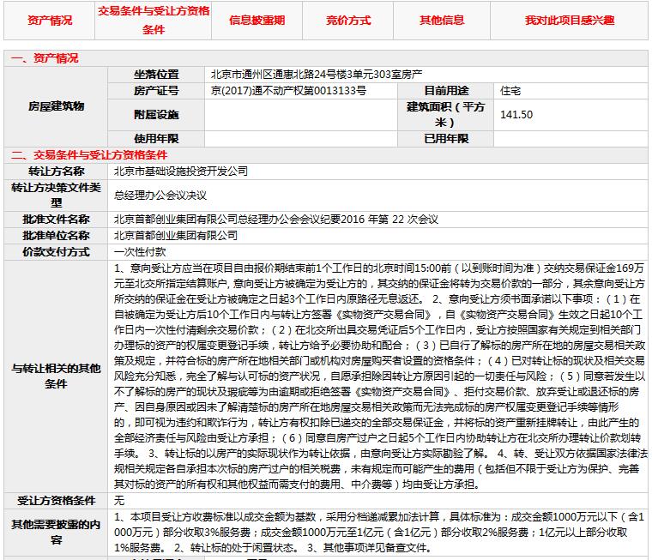Open the 其他信息 tab
The height and width of the screenshot is (560, 652).
pyautogui.click(x=442, y=21)
